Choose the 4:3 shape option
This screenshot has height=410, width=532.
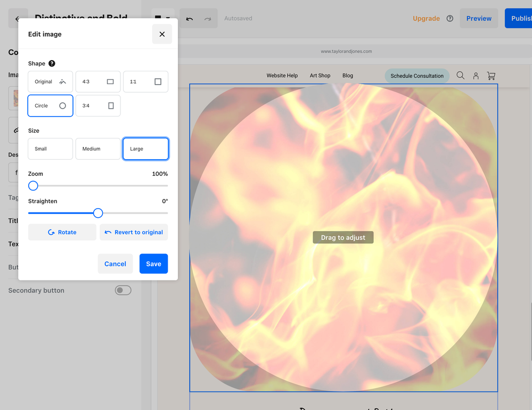coord(98,81)
